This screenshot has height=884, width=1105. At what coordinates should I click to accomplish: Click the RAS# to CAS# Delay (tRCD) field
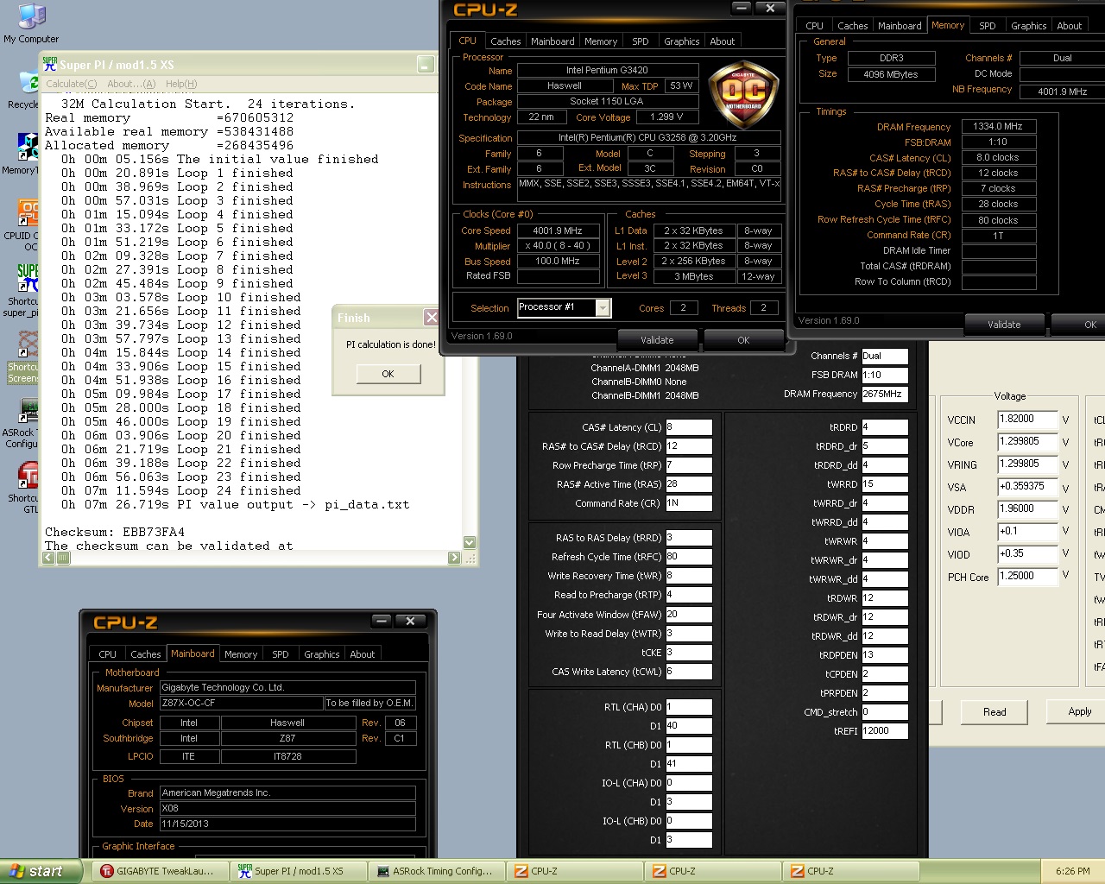688,446
